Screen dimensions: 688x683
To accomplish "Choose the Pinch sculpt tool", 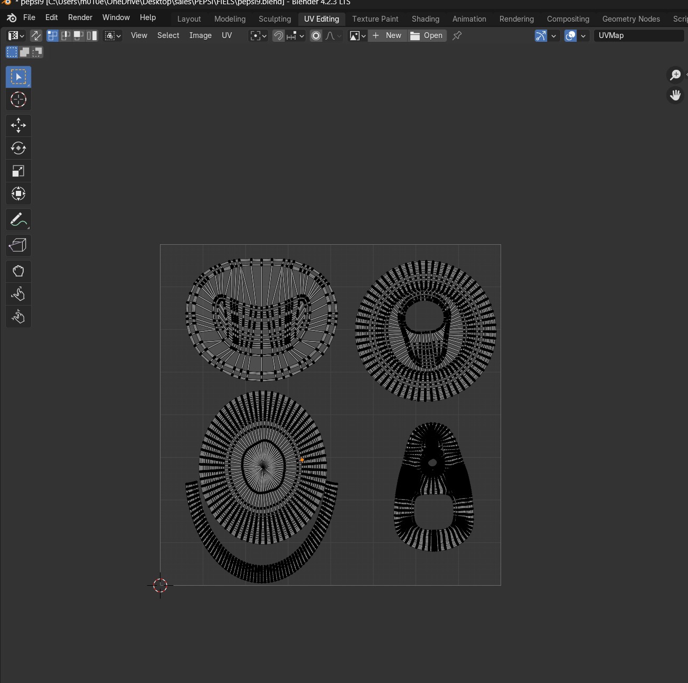I will coord(18,317).
